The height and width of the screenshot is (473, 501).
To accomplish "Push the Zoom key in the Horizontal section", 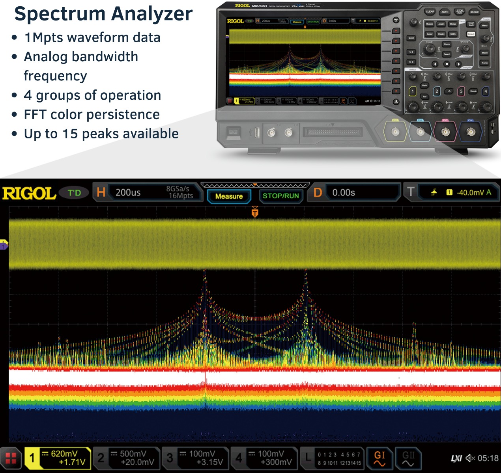I will coord(447,44).
